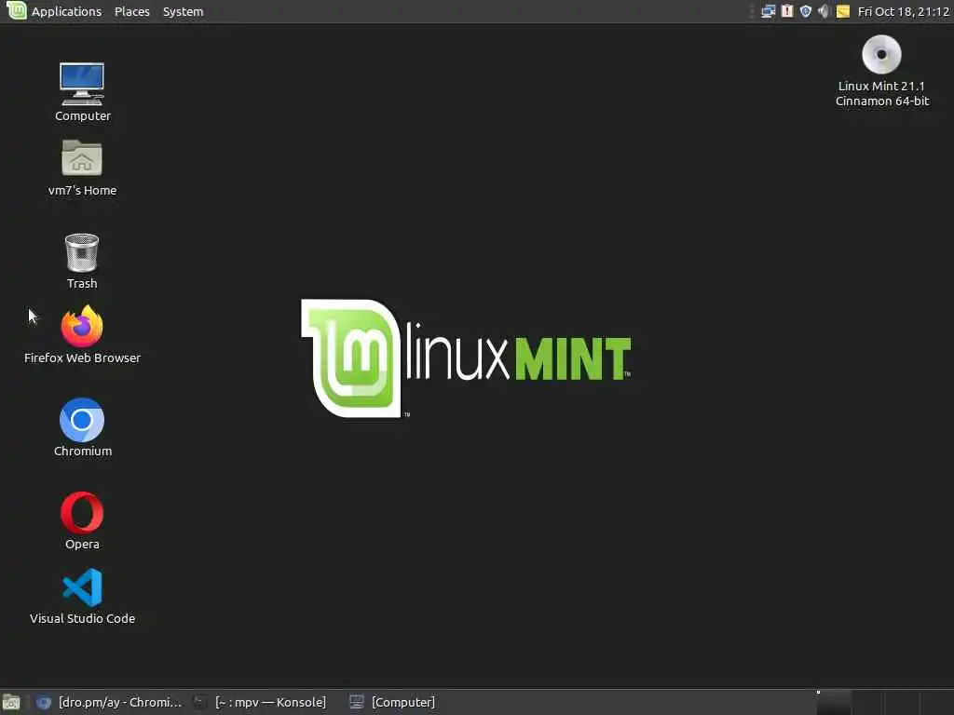Click the Show Desktop icon in bottom panel
This screenshot has width=954, height=715.
click(x=11, y=702)
